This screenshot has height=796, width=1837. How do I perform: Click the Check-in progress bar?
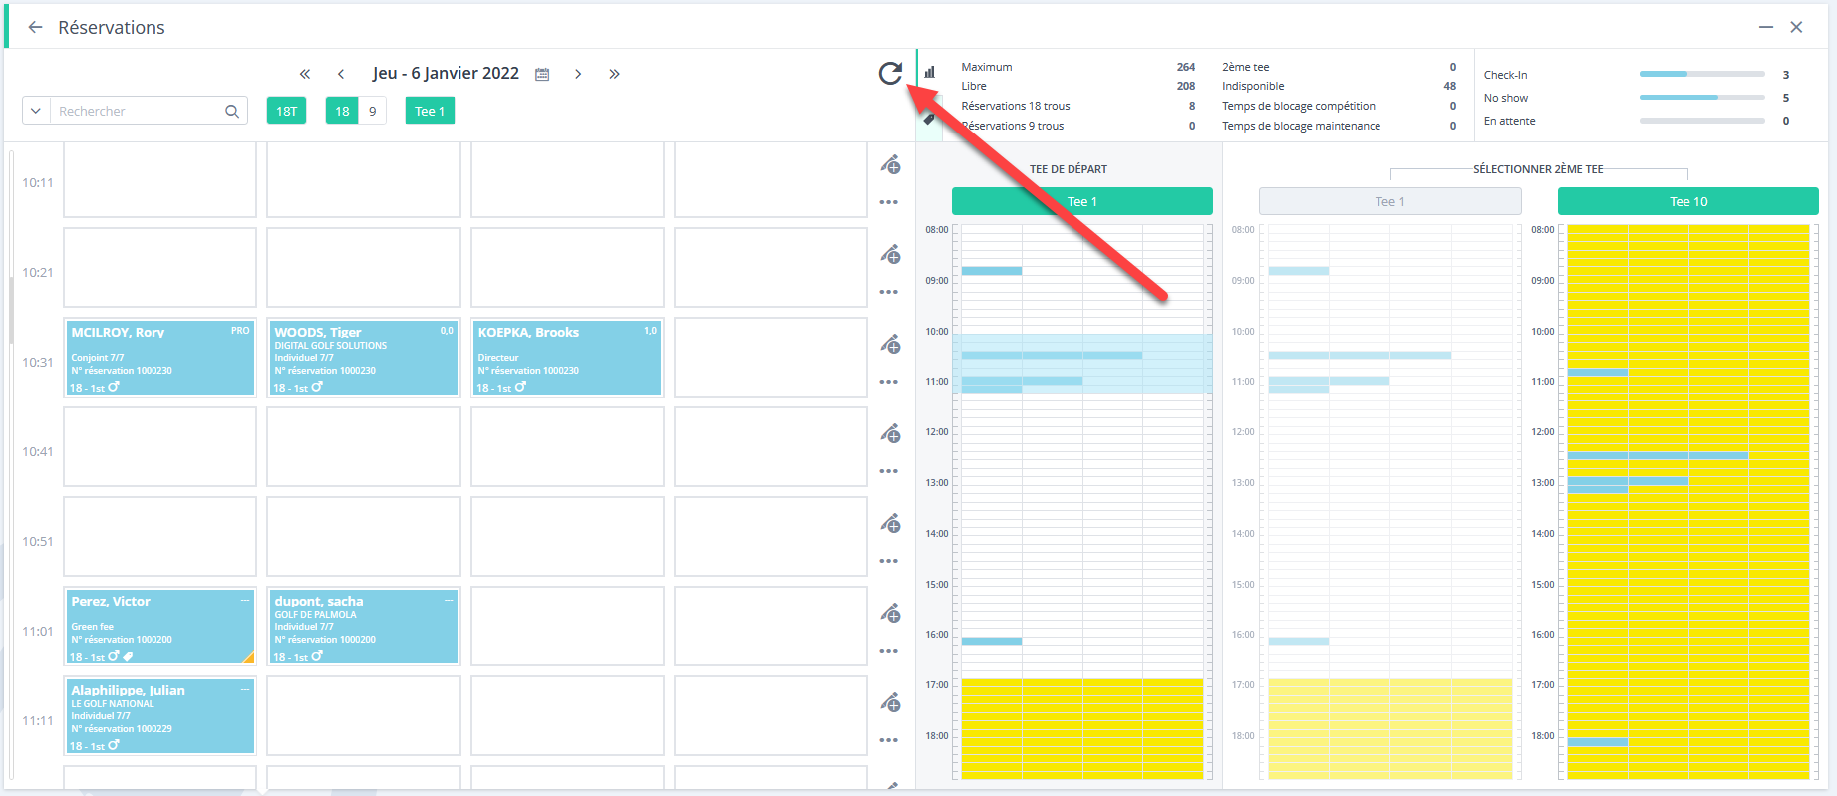point(1702,74)
